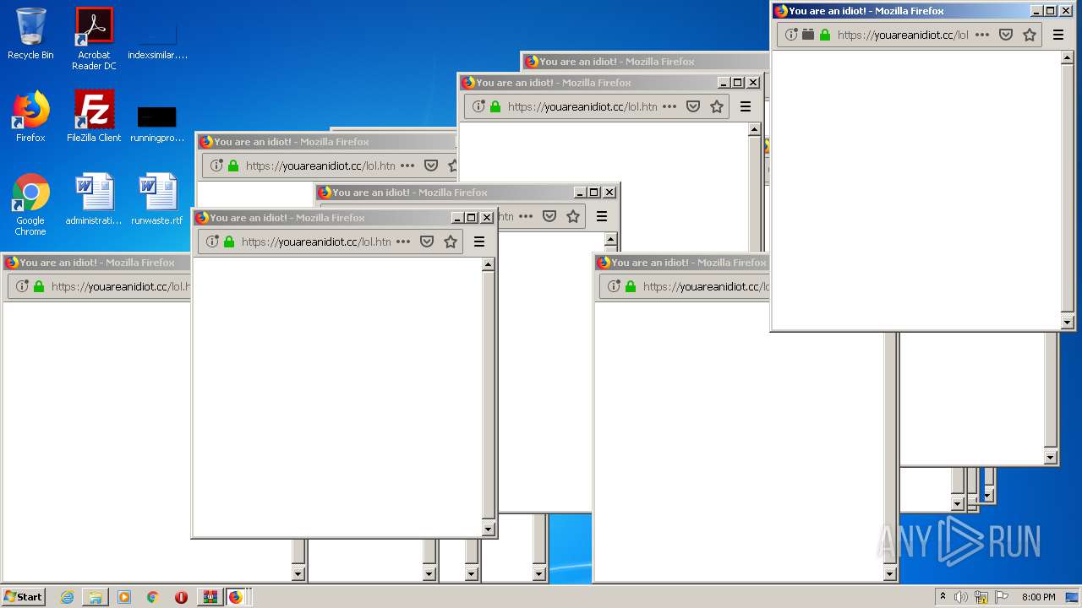Image resolution: width=1082 pixels, height=608 pixels.
Task: Click green padlock in window nearest runningpro icon
Action: (x=233, y=166)
